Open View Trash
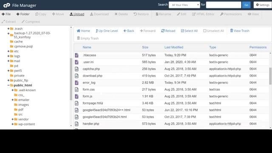Screen dimensions: 272x153 pyautogui.click(x=240, y=31)
